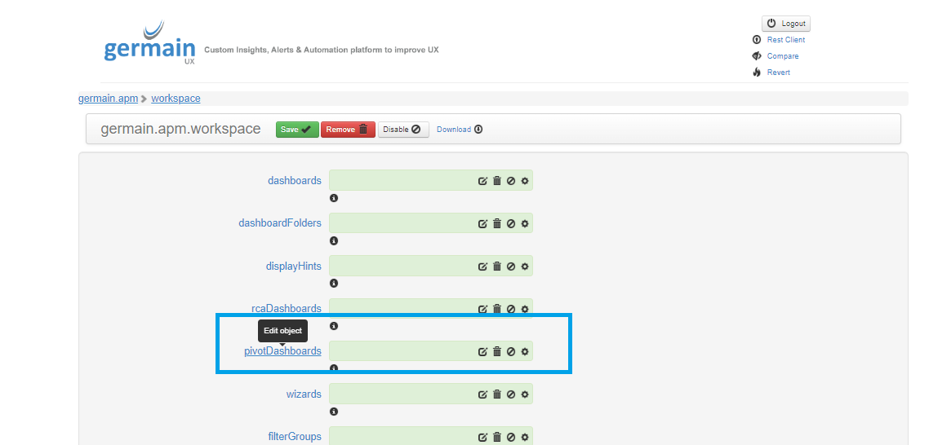Image resolution: width=929 pixels, height=445 pixels.
Task: Open the gear settings for filterGroups
Action: click(x=525, y=437)
